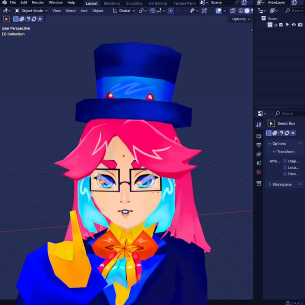Open the transform pivot point dropdown

point(143,11)
